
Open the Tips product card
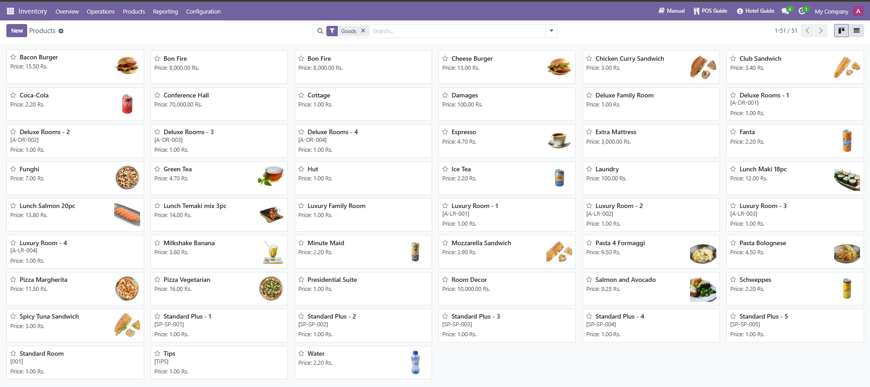pos(219,363)
